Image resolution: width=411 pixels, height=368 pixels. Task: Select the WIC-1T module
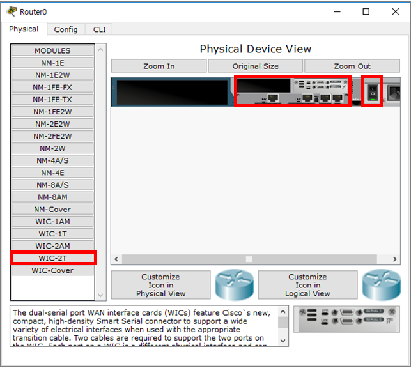(52, 234)
